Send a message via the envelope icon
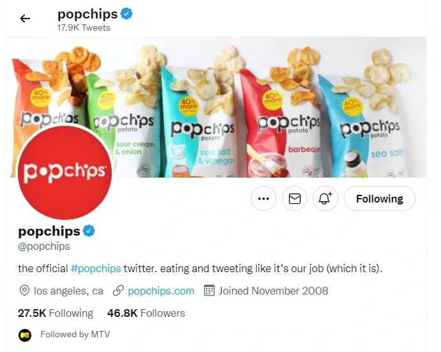The image size is (441, 352). pos(294,199)
